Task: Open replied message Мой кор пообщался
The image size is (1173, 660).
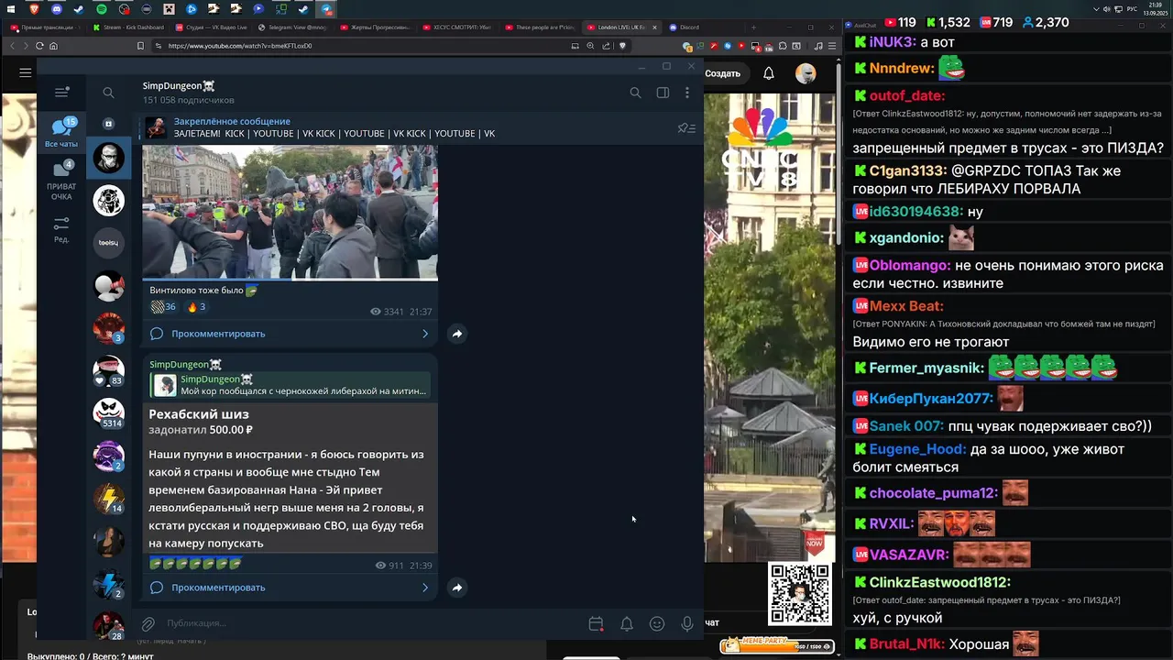Action: [x=290, y=385]
